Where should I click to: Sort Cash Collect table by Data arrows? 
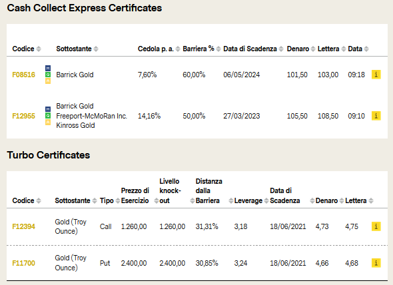pyautogui.click(x=366, y=49)
